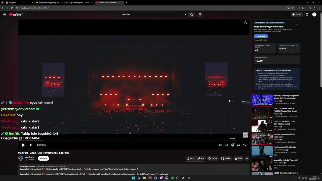Open LVBEL C5, AKDO - COOOK PARDON thumbnail
This screenshot has width=322, height=181.
point(262,113)
